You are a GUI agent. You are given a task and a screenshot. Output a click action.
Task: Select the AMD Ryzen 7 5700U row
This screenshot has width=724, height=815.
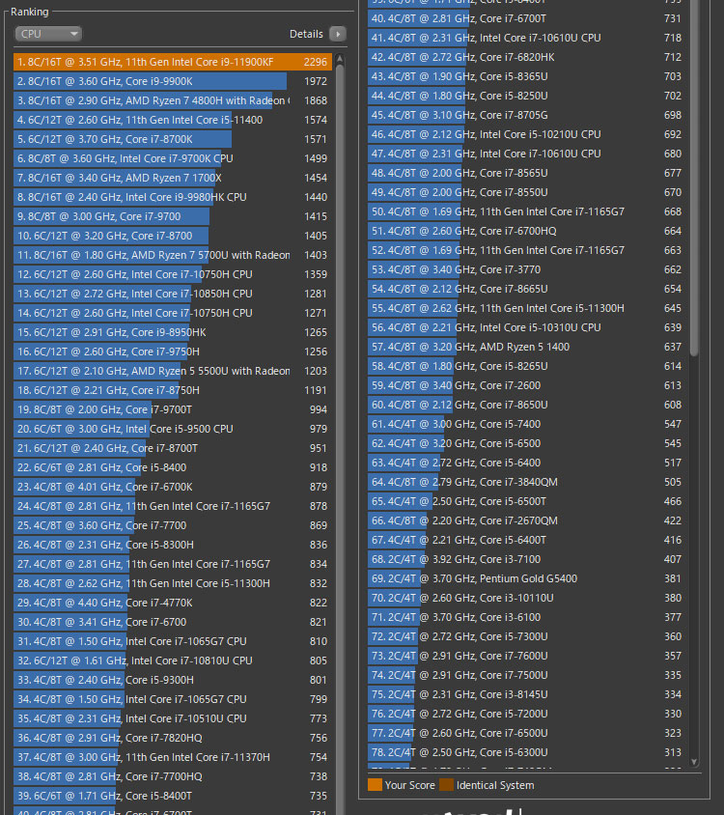(173, 255)
